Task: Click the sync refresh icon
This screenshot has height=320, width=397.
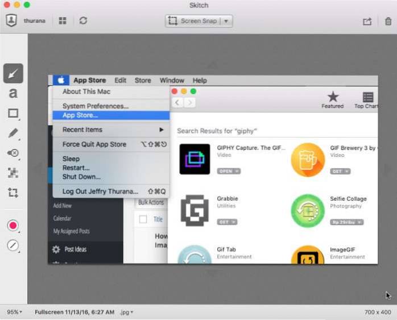Action: coord(83,20)
